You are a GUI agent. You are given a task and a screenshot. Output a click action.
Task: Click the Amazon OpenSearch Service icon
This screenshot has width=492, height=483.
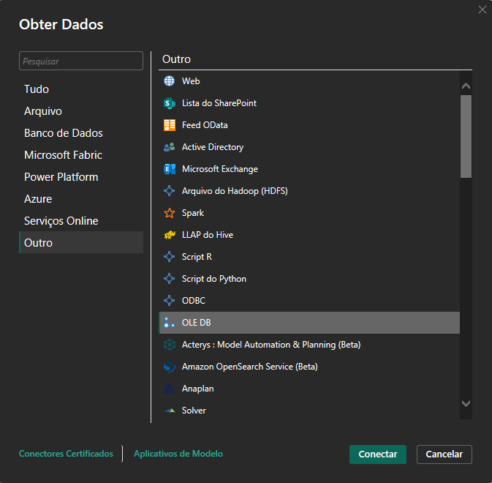tap(170, 367)
